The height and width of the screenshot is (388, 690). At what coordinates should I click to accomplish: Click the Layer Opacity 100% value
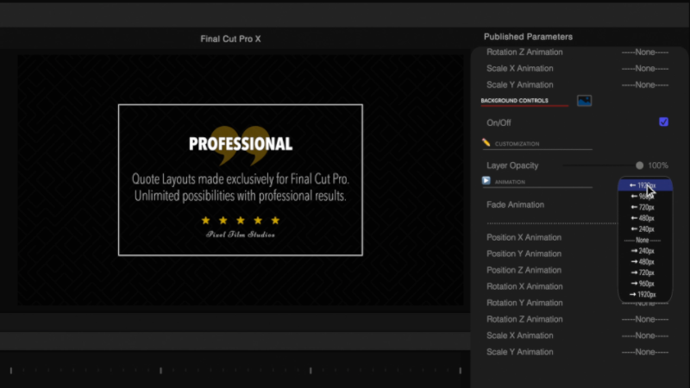coord(658,166)
